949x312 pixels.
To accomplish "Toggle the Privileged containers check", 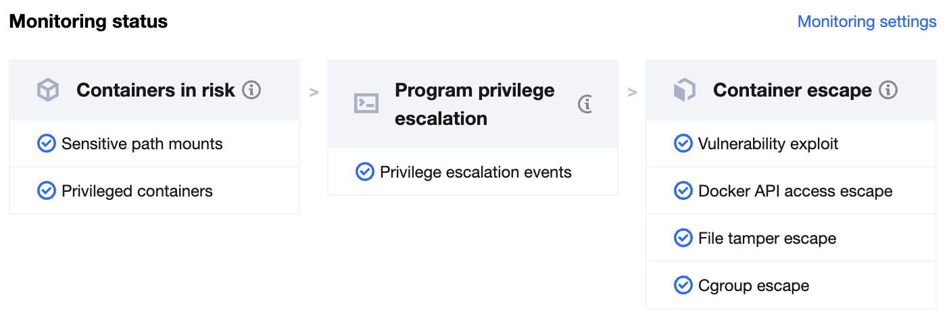I will (46, 191).
